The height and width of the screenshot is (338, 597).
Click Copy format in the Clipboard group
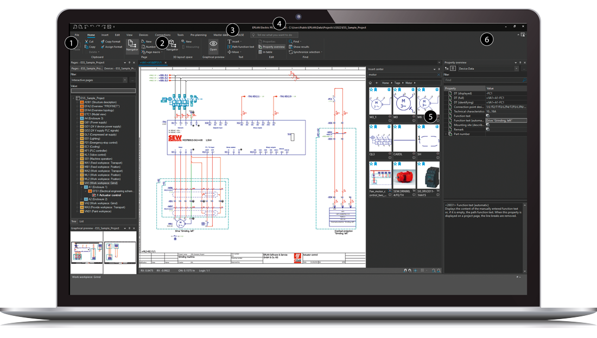111,42
